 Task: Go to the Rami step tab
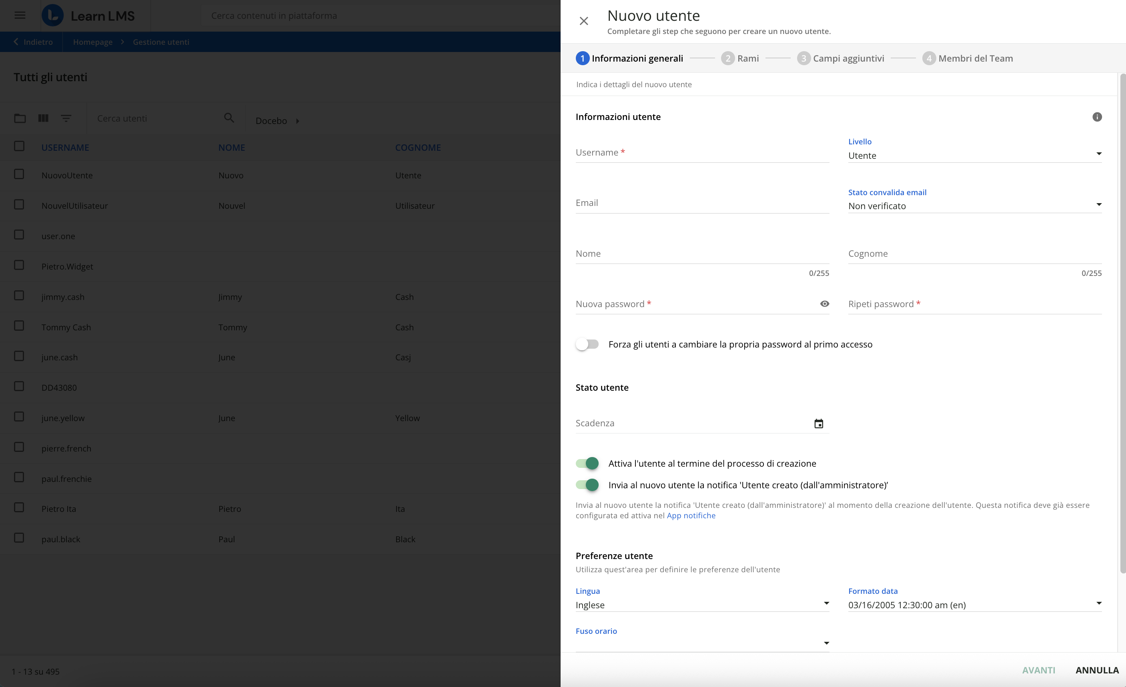[x=740, y=58]
